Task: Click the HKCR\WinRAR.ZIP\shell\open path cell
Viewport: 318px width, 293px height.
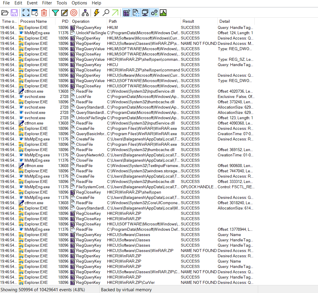Action: coord(134,192)
